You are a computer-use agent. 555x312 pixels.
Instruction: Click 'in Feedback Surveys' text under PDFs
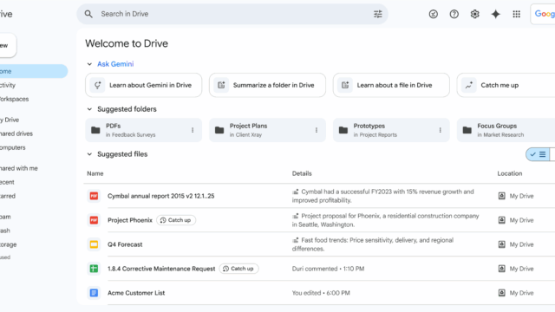tap(131, 135)
